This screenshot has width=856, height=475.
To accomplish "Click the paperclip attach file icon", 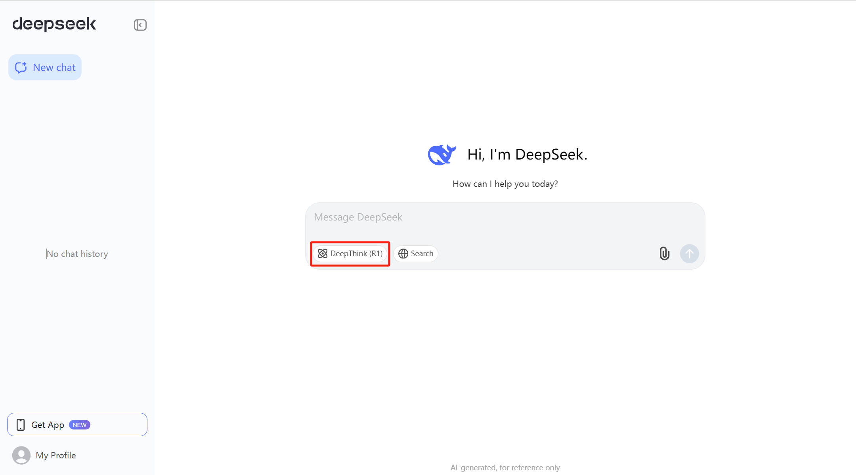I will click(x=665, y=253).
